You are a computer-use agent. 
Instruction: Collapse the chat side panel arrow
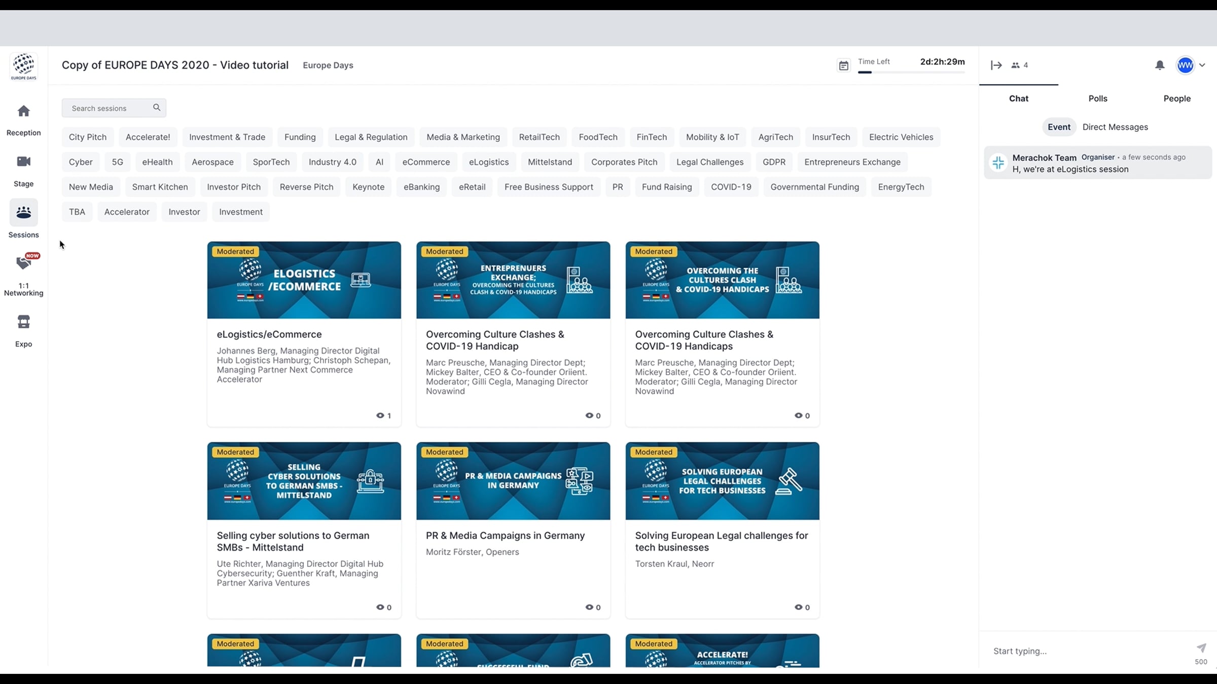point(996,65)
